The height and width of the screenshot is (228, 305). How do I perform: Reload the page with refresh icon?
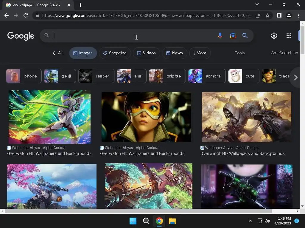[26, 15]
